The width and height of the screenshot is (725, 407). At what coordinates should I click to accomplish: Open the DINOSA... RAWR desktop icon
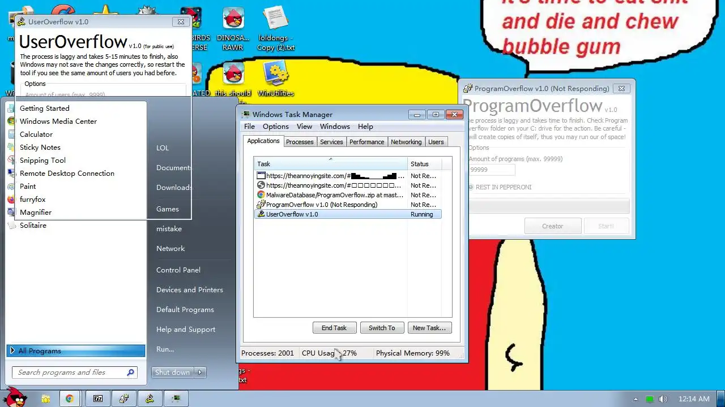[x=233, y=29]
